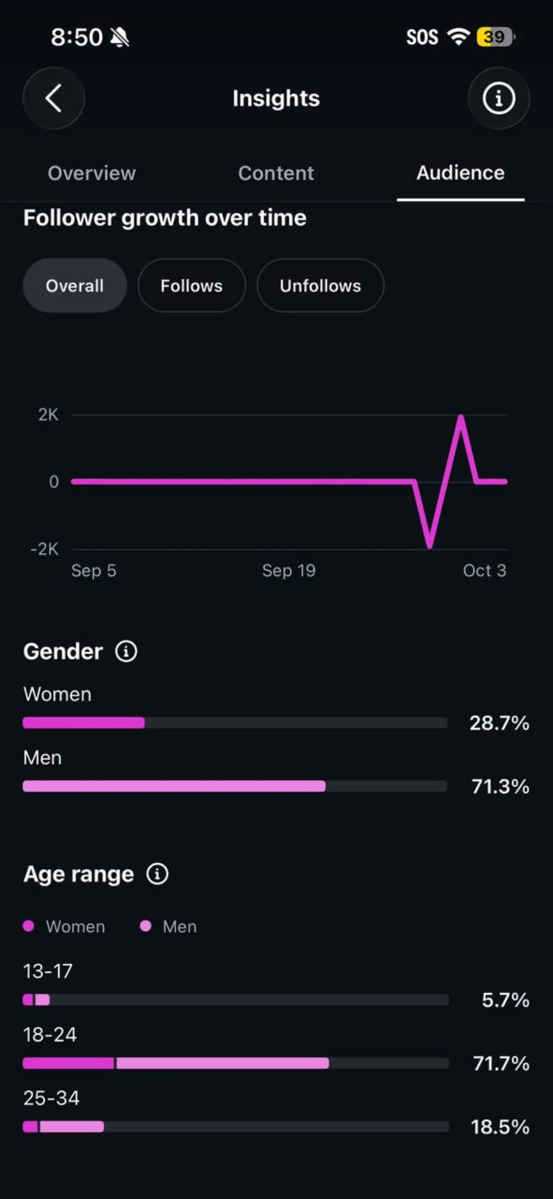Tap the 2K peak on follower graph

pyautogui.click(x=460, y=416)
